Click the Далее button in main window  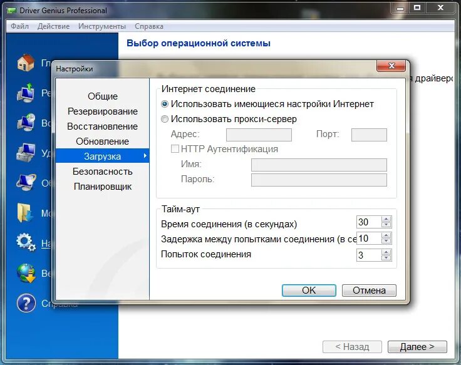tap(417, 347)
